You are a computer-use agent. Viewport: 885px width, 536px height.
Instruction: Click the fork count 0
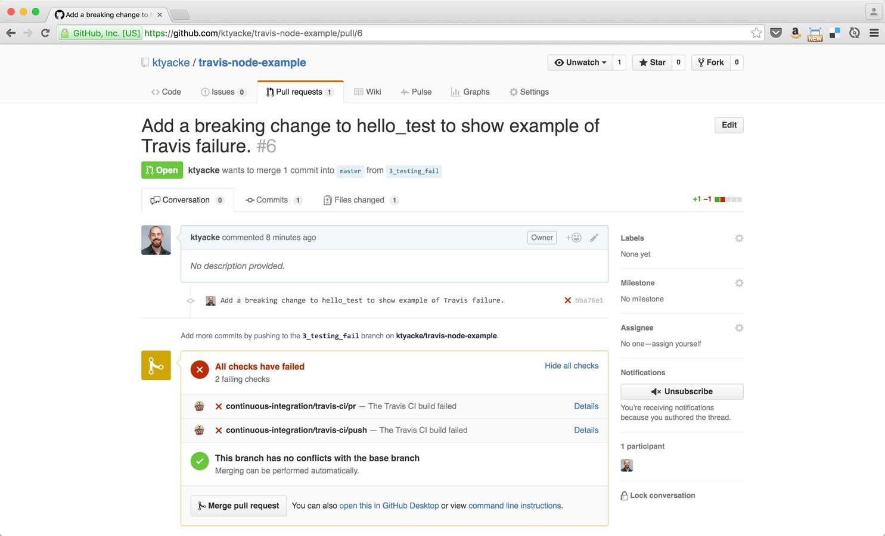pos(737,63)
